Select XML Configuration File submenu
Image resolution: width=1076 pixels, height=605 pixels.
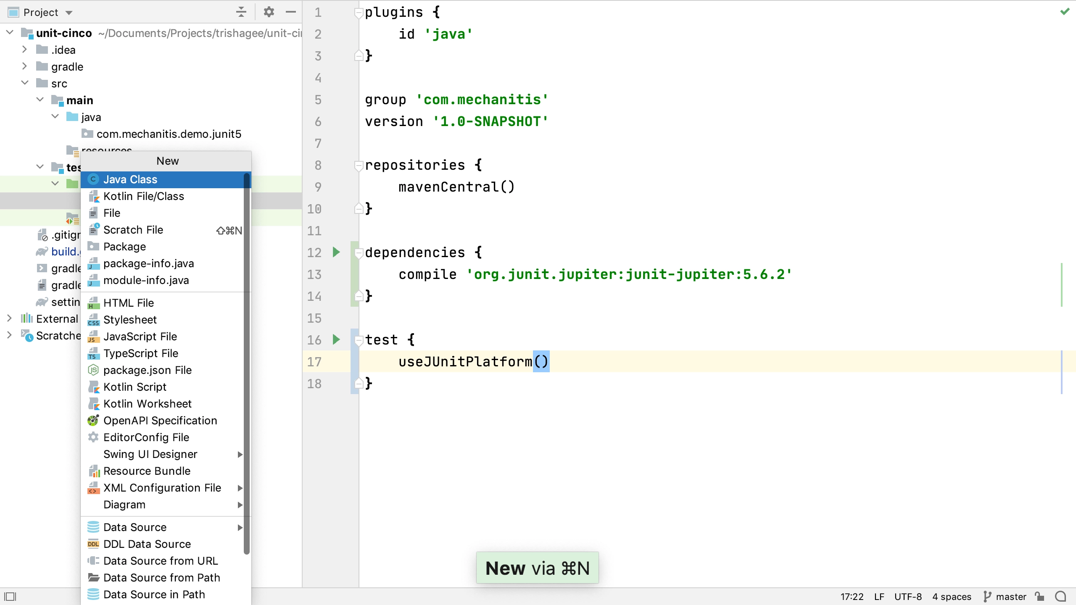click(162, 487)
